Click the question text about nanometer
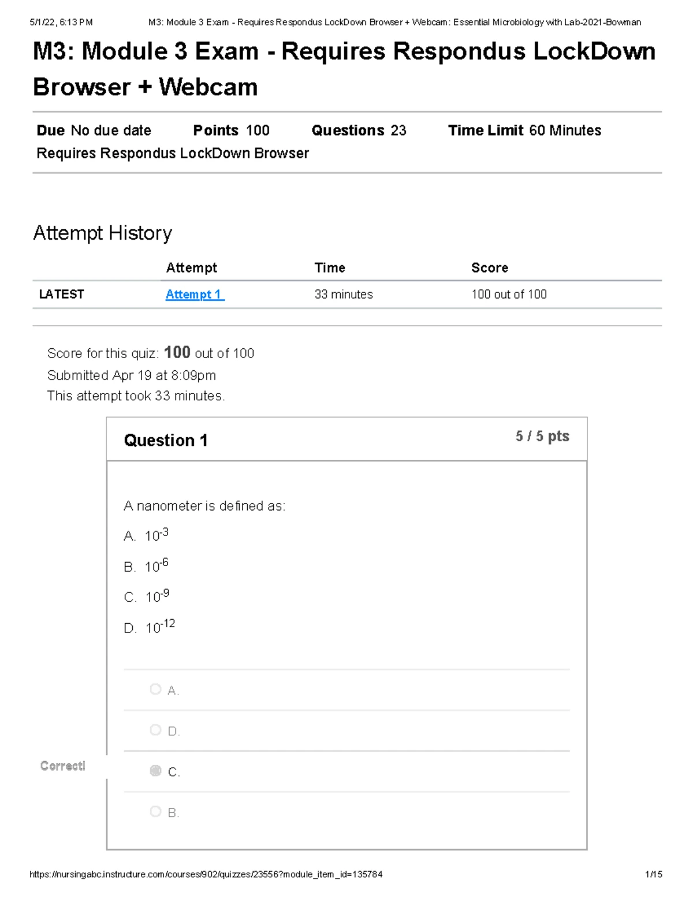Screen dimensions: 693x897 pos(204,506)
